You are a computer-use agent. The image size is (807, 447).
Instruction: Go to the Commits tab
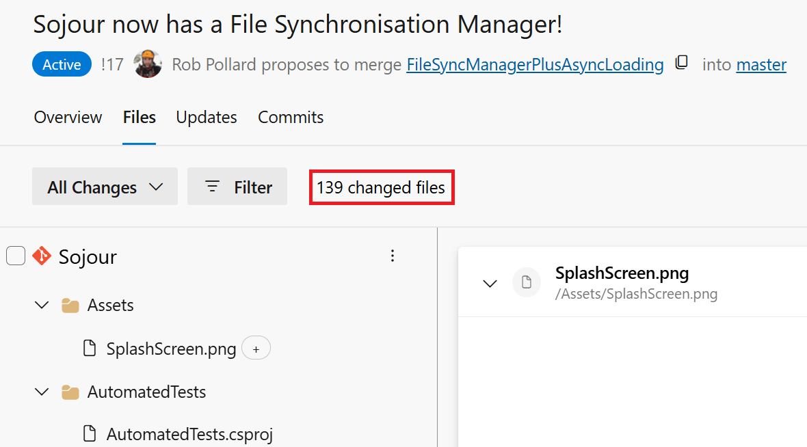point(291,118)
